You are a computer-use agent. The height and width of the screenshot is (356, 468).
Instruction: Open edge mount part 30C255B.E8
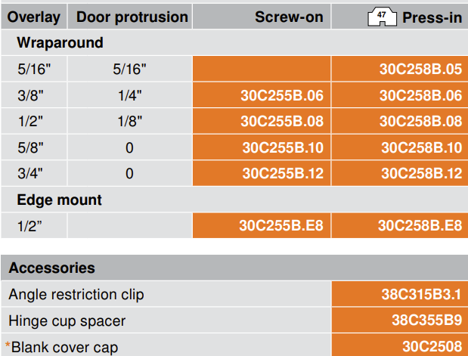pyautogui.click(x=281, y=225)
